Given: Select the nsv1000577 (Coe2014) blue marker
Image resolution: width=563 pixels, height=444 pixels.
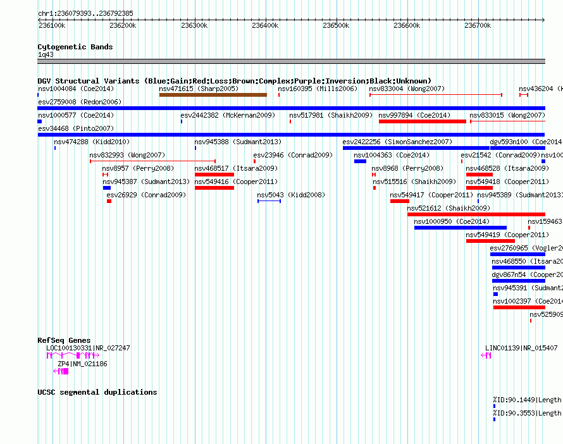Looking at the screenshot, I should click(39, 121).
